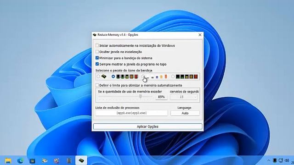Select the colored chip set tray icon radio
The height and width of the screenshot is (165, 294).
click(113, 77)
